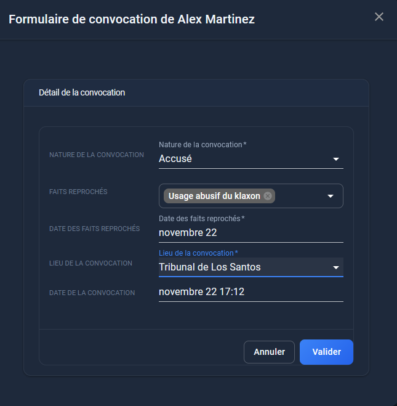Click the "DATE DE LA CONVOCATION" row label
This screenshot has height=406, width=397.
(x=92, y=293)
